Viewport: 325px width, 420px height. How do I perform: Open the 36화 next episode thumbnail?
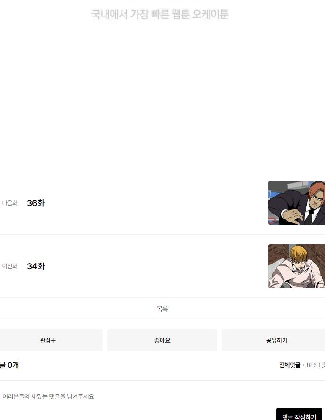point(297,203)
